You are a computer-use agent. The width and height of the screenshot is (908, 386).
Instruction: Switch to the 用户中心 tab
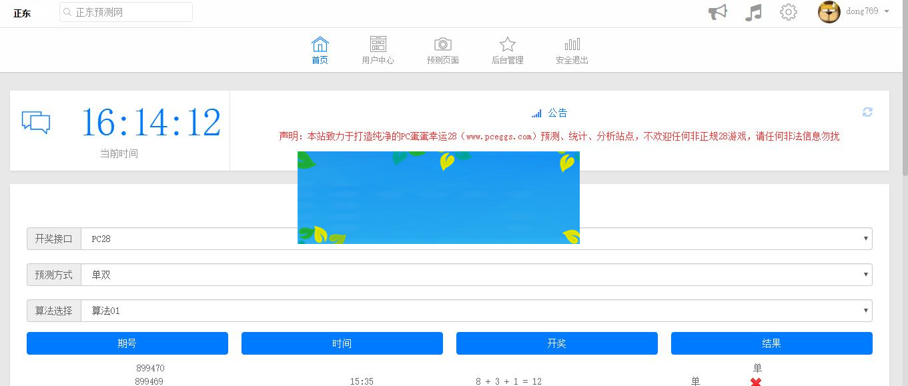(378, 50)
